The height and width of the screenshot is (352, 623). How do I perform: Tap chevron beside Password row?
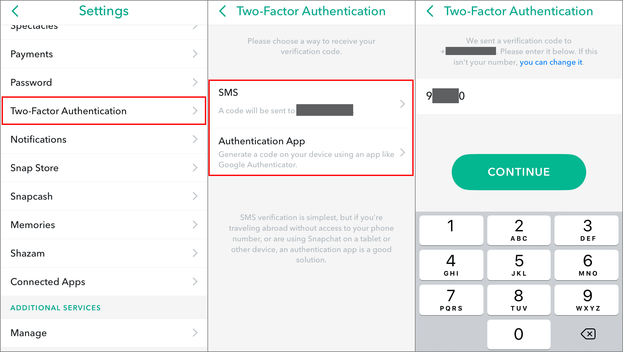click(x=195, y=82)
